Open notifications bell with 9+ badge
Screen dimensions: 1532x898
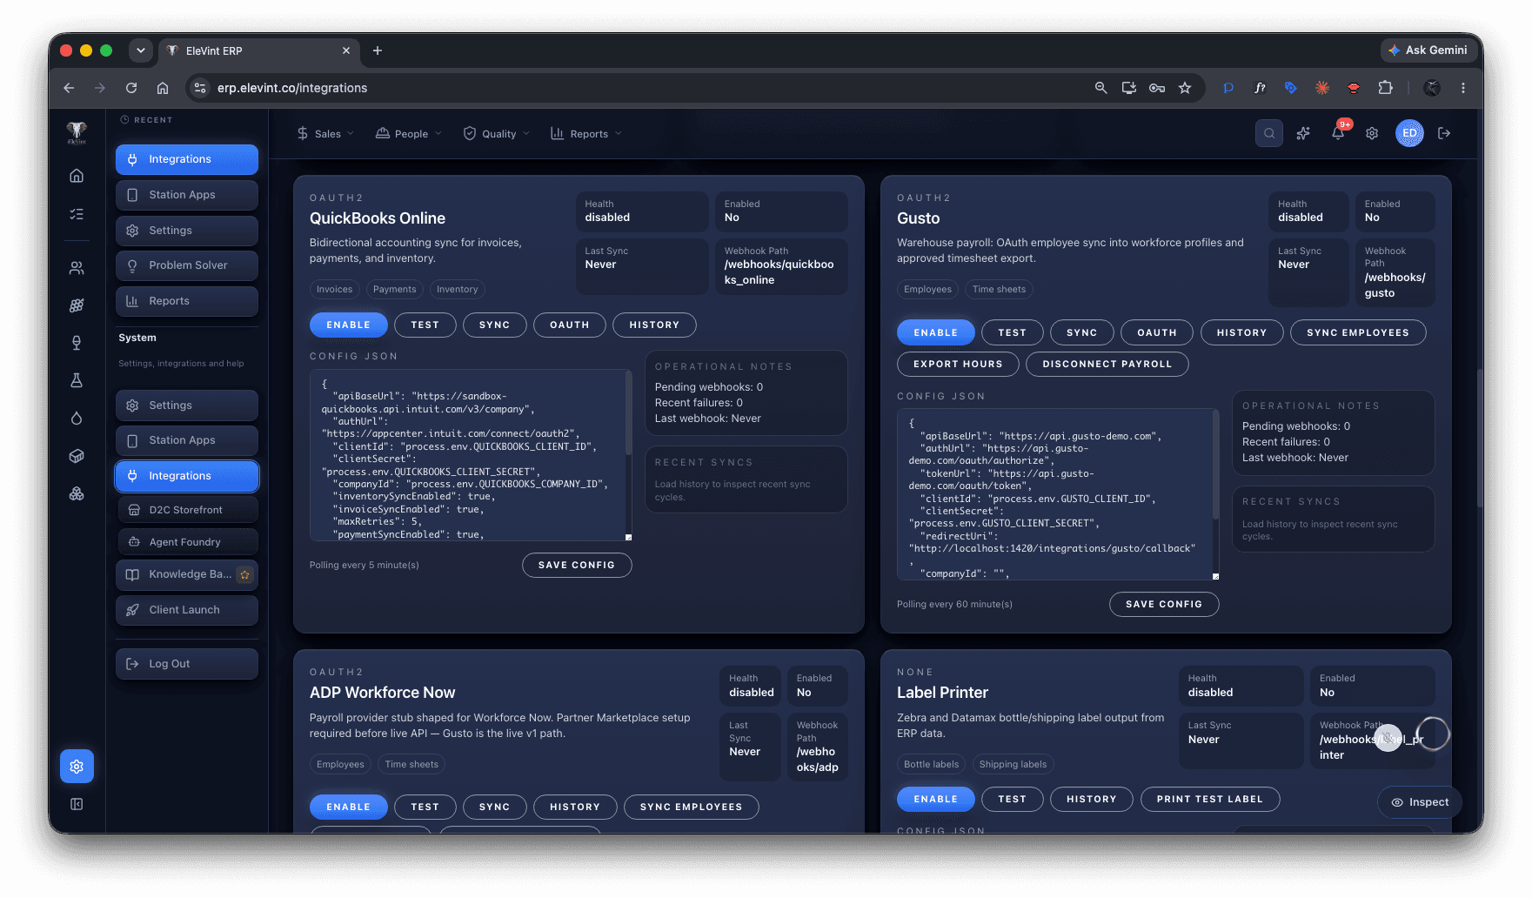coord(1338,133)
